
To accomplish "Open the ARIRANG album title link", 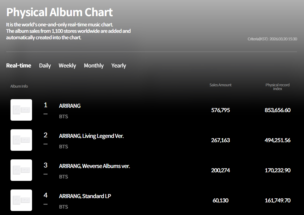I will (70, 106).
